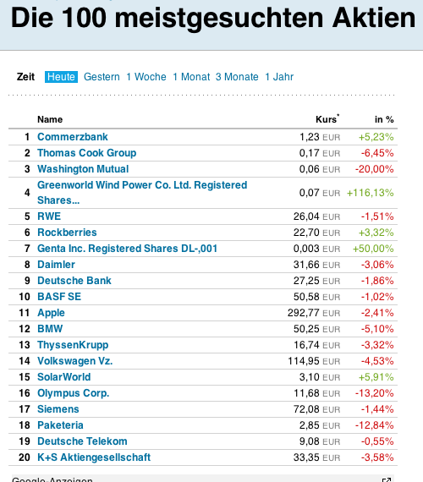The image size is (423, 482).
Task: Open the Deutsche Telekom stock link
Action: 82,441
